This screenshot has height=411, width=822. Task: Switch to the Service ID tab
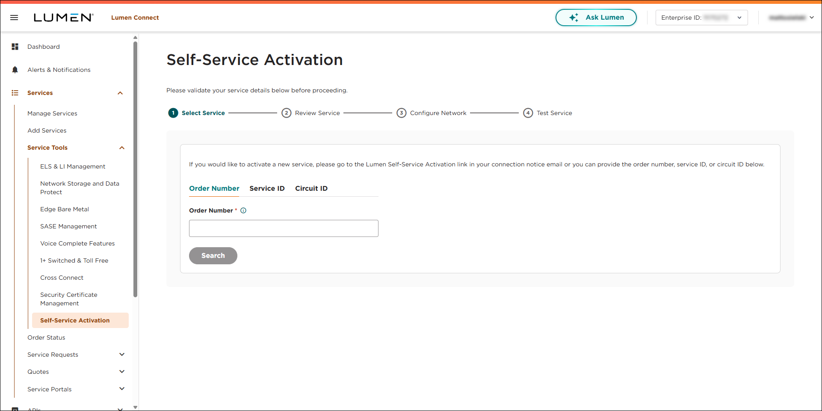tap(267, 189)
